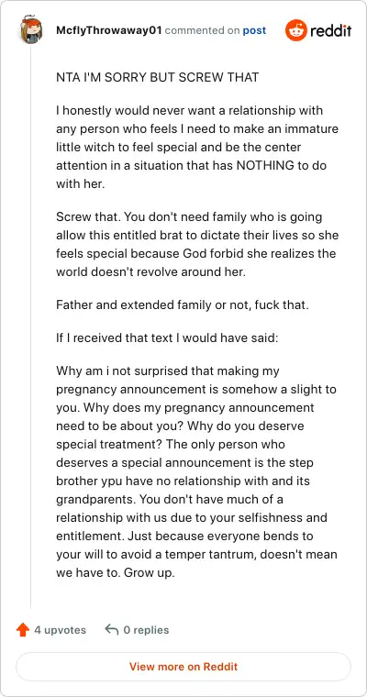
Task: Click the Reddit Snoo logo icon
Action: [295, 30]
